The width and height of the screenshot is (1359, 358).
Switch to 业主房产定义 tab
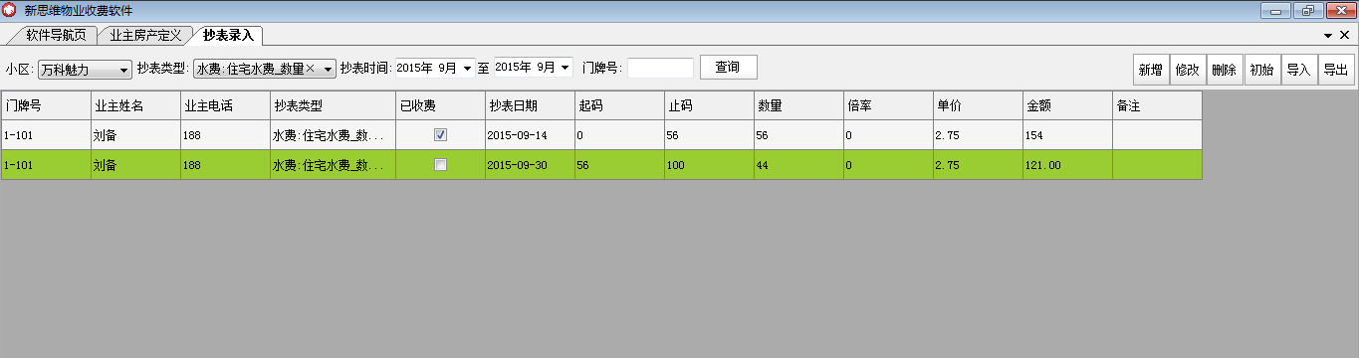pyautogui.click(x=145, y=35)
